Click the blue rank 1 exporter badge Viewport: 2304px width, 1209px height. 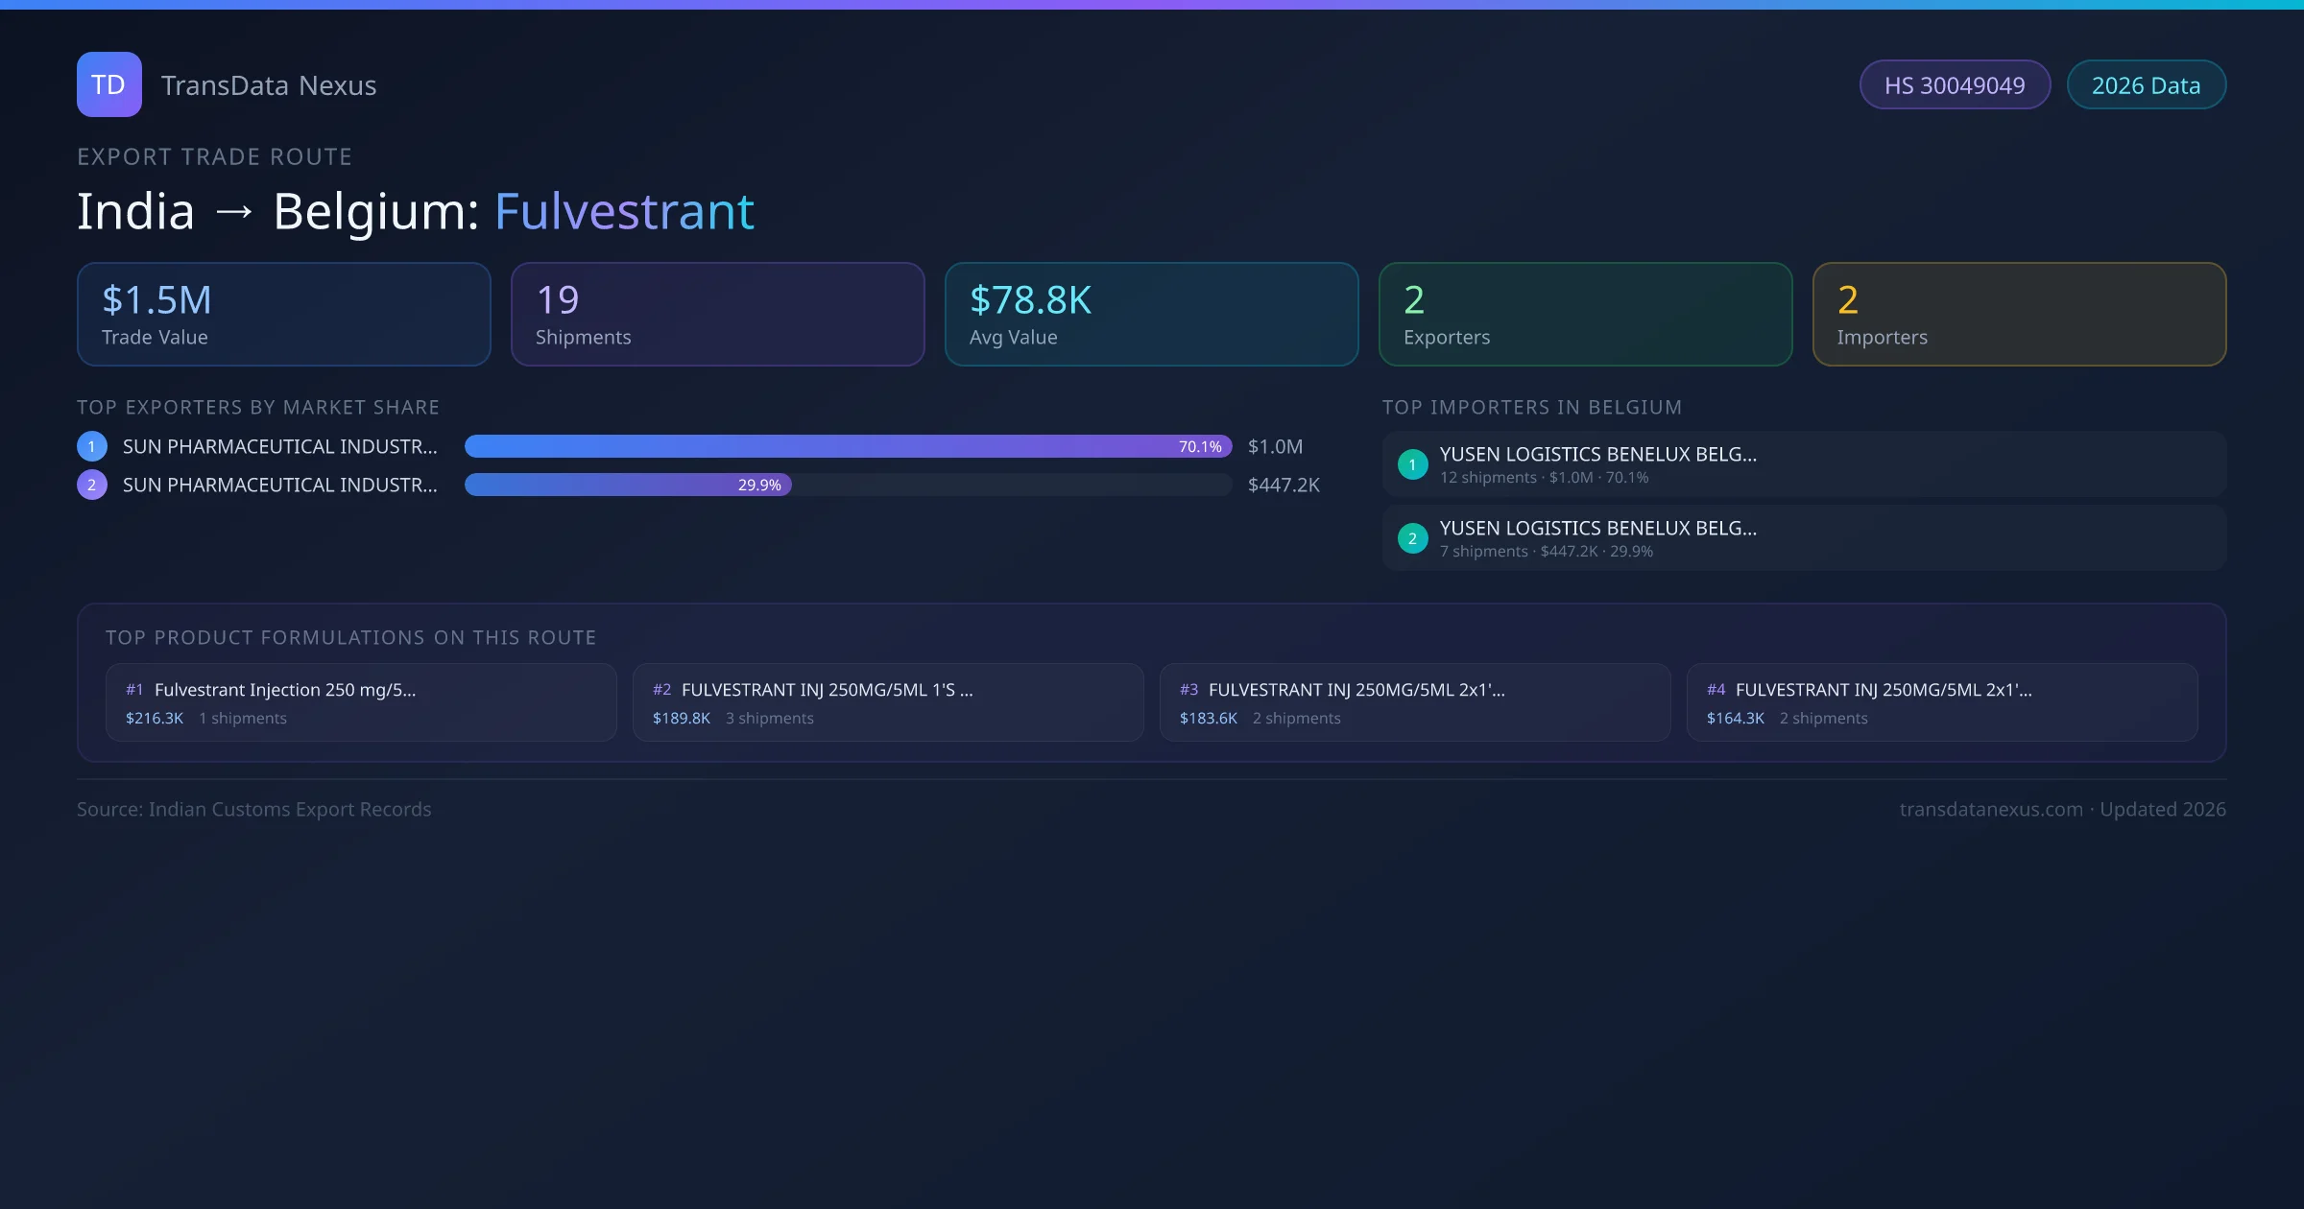click(92, 446)
